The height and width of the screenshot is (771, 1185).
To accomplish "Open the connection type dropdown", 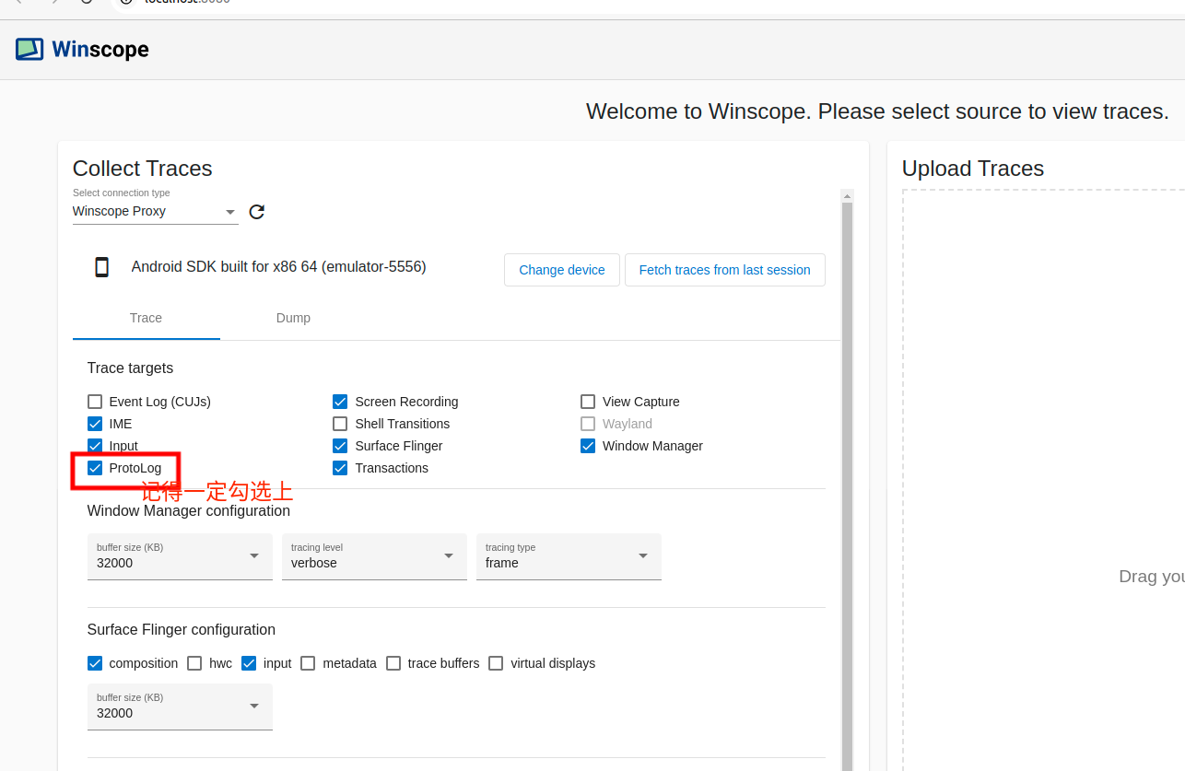I will tap(156, 211).
